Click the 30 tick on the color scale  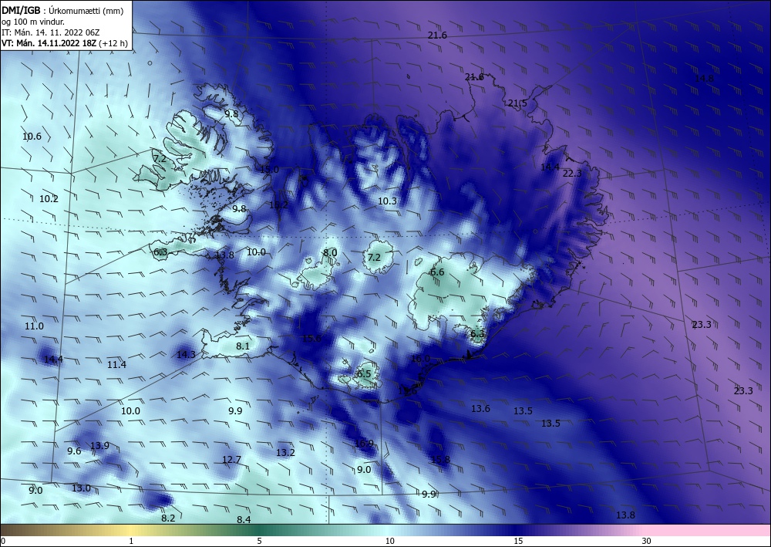point(647,541)
